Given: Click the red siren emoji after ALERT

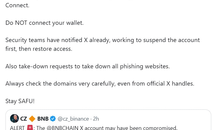Looking at the screenshot, I should coord(30,128).
